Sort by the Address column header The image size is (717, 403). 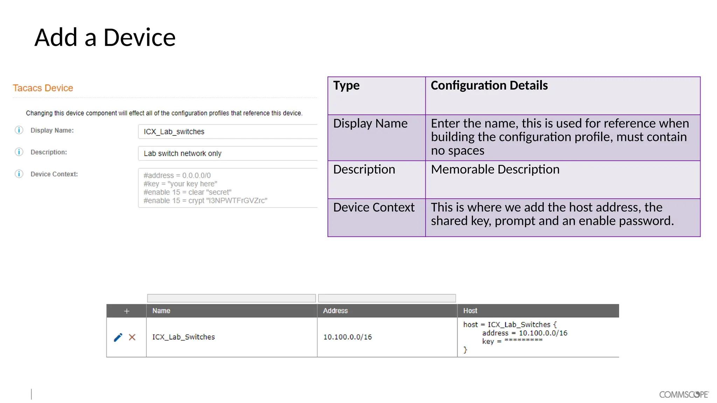[387, 311]
